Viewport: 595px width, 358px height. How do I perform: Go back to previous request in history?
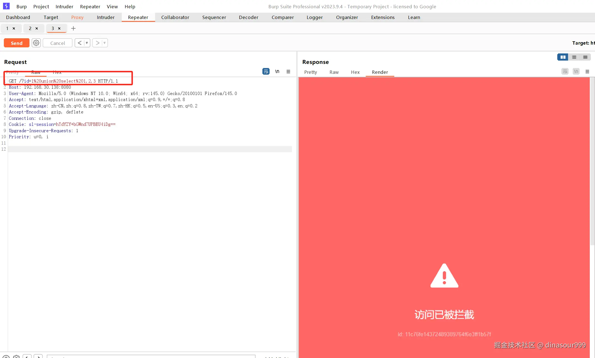point(79,43)
